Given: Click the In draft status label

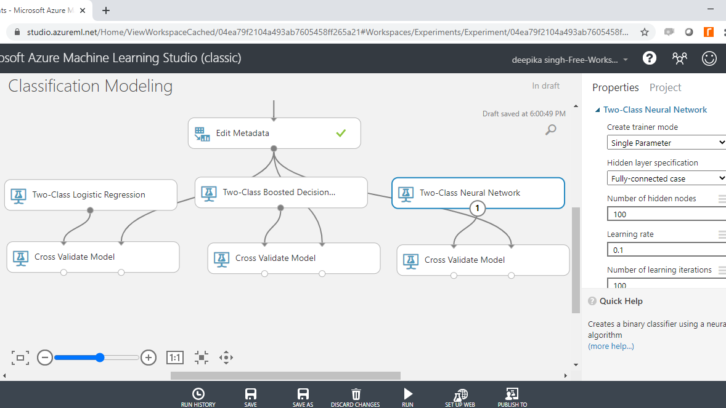Looking at the screenshot, I should point(545,86).
